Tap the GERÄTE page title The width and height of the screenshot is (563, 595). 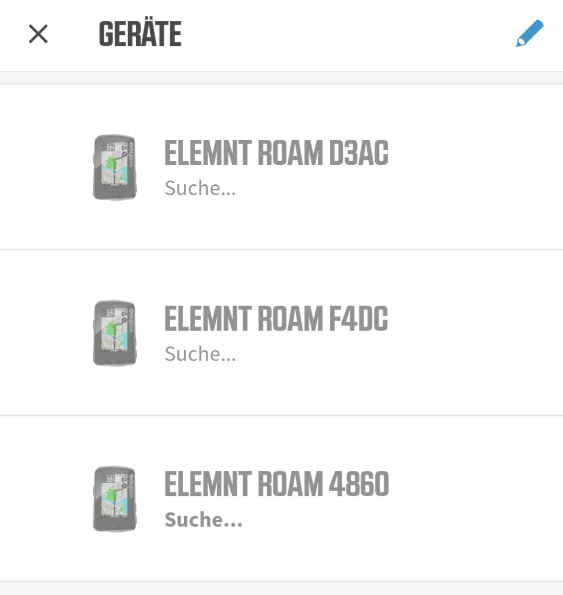click(140, 34)
